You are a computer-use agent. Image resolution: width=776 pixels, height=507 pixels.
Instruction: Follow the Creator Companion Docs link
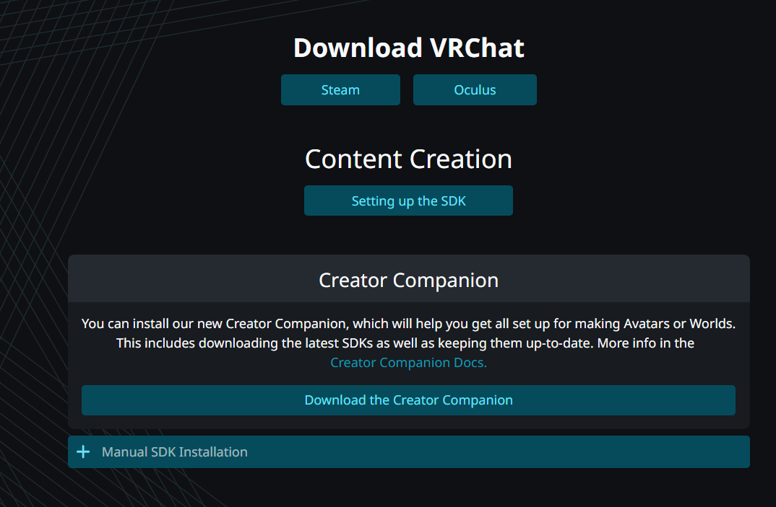(408, 363)
